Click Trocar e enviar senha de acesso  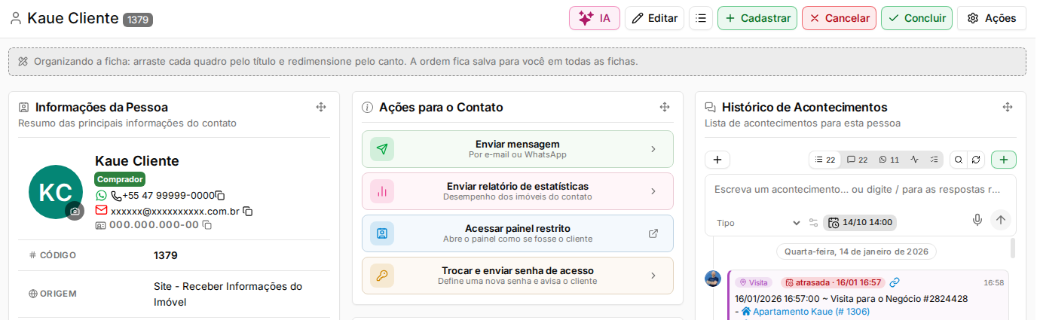(x=518, y=276)
